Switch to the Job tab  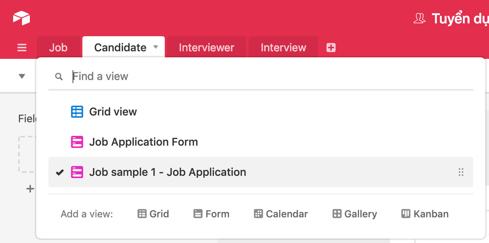coord(58,48)
